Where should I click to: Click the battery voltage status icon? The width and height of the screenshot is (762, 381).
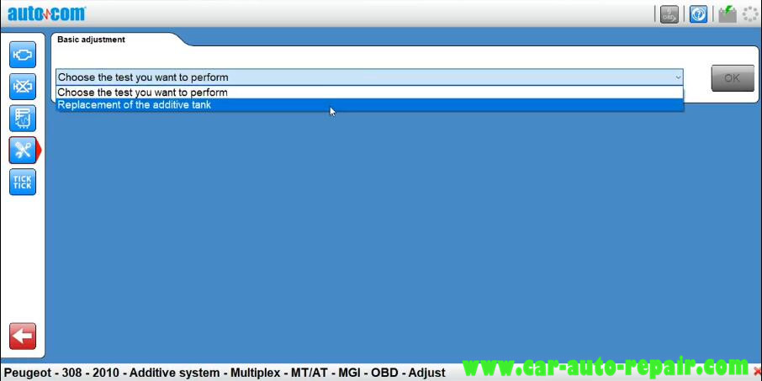click(x=728, y=14)
